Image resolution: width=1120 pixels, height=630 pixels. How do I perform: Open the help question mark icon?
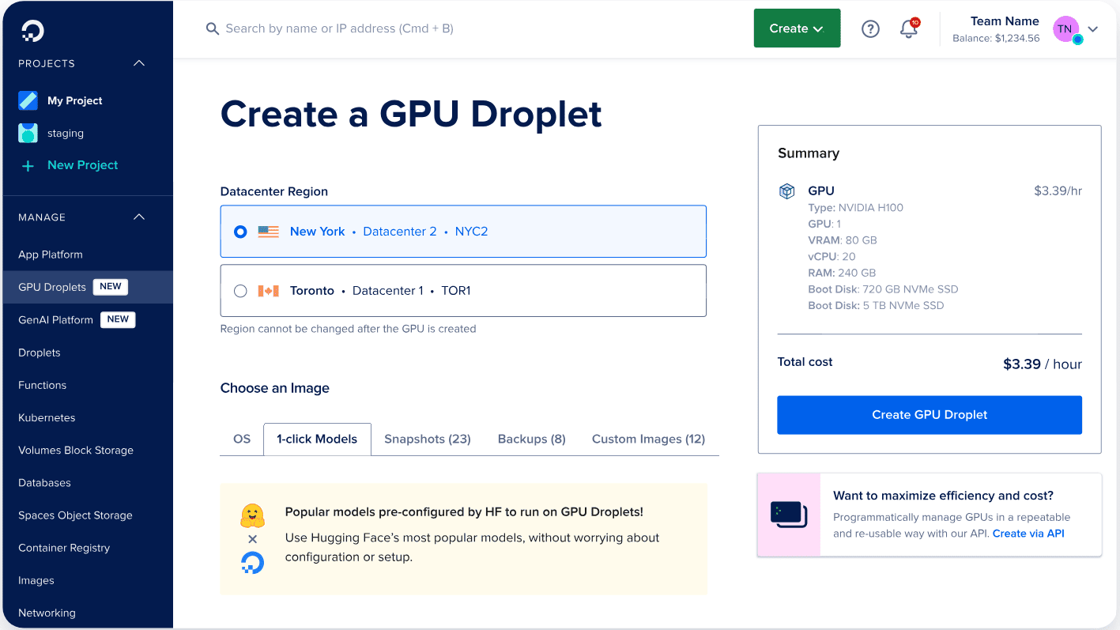[870, 29]
